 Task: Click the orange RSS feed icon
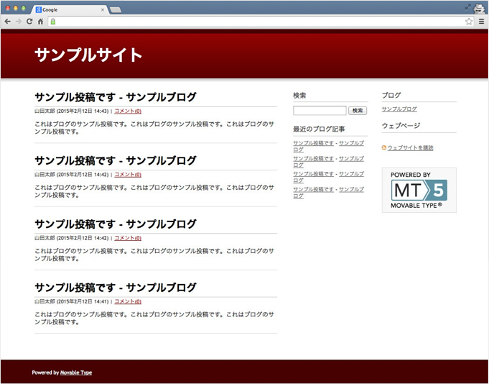click(384, 147)
